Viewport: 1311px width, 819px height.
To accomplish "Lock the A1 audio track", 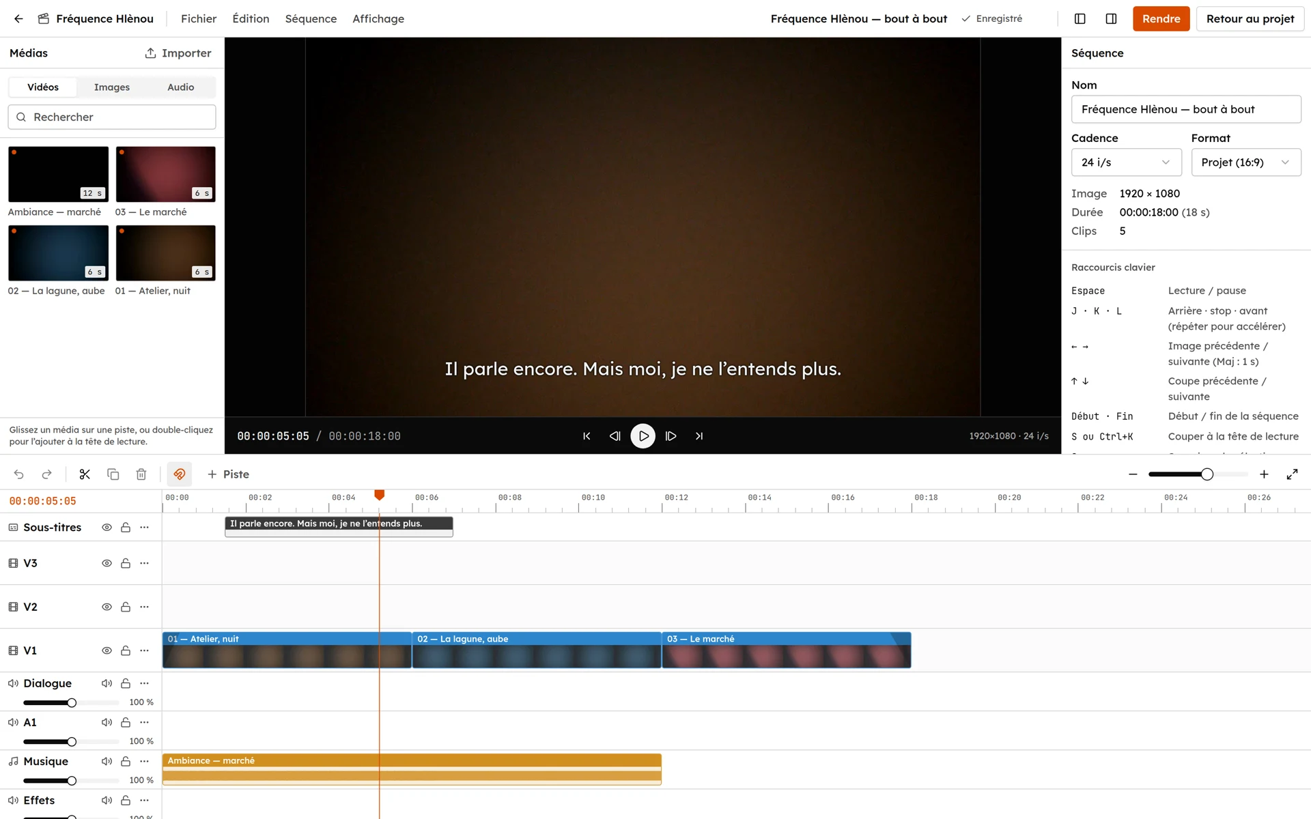I will (126, 723).
